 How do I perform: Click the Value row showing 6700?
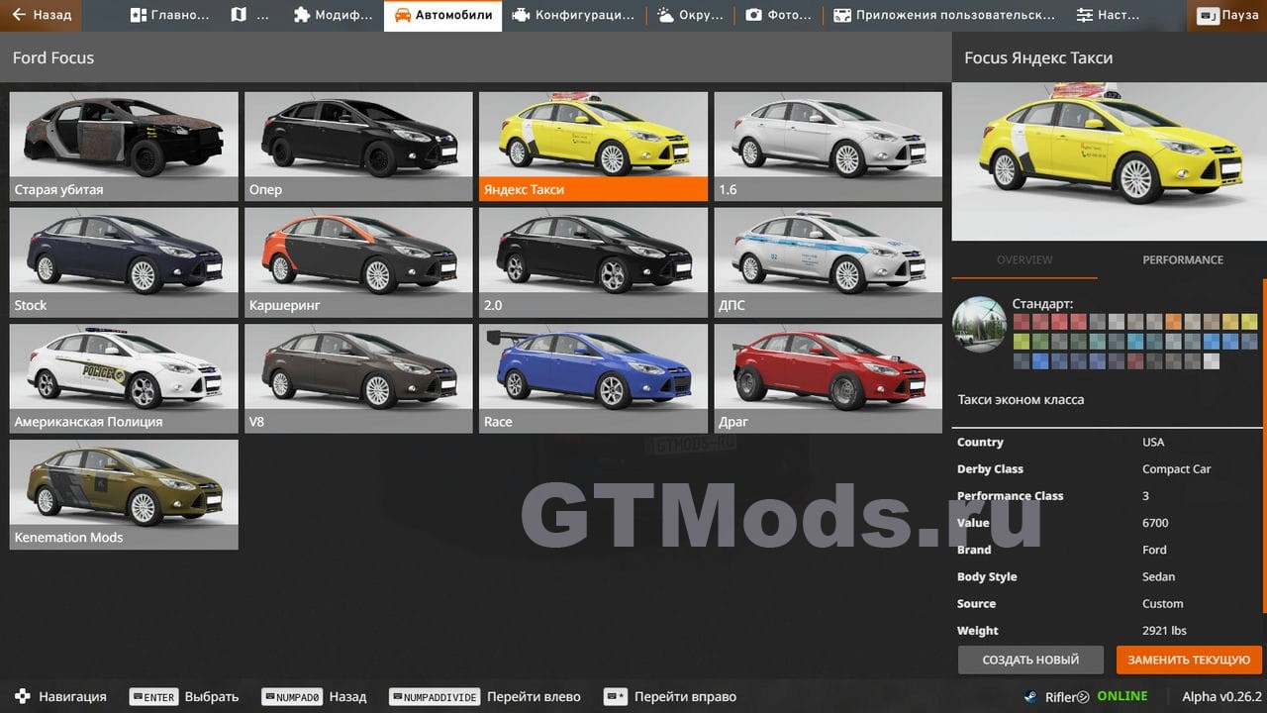[x=1107, y=523]
